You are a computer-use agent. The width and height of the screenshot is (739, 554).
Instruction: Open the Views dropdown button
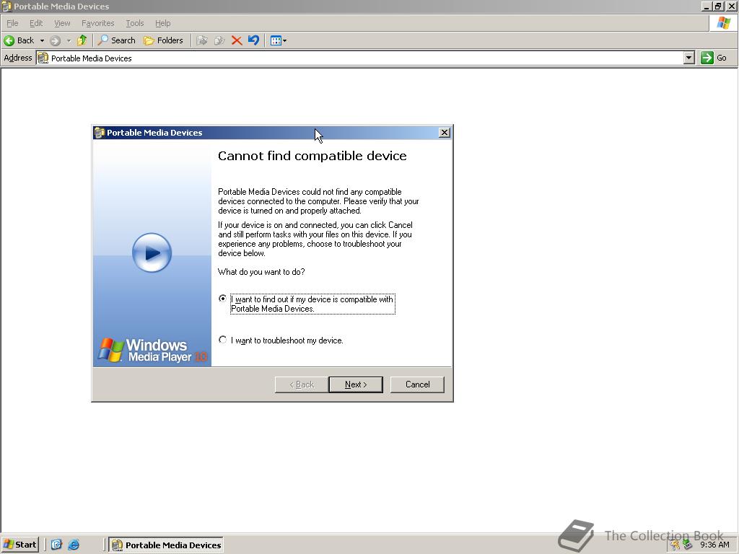tap(279, 40)
